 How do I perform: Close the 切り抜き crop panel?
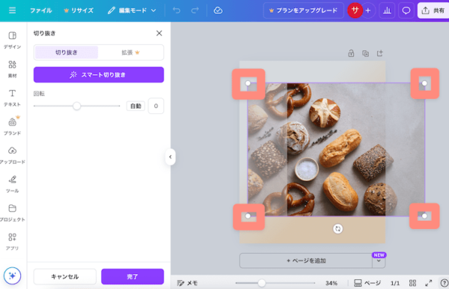pyautogui.click(x=159, y=33)
